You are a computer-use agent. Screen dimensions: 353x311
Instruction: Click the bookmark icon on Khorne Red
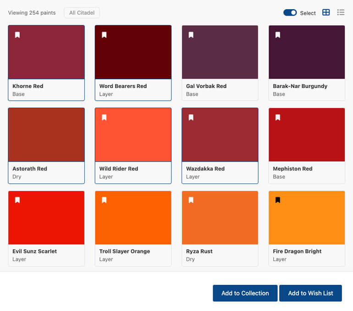(17, 35)
